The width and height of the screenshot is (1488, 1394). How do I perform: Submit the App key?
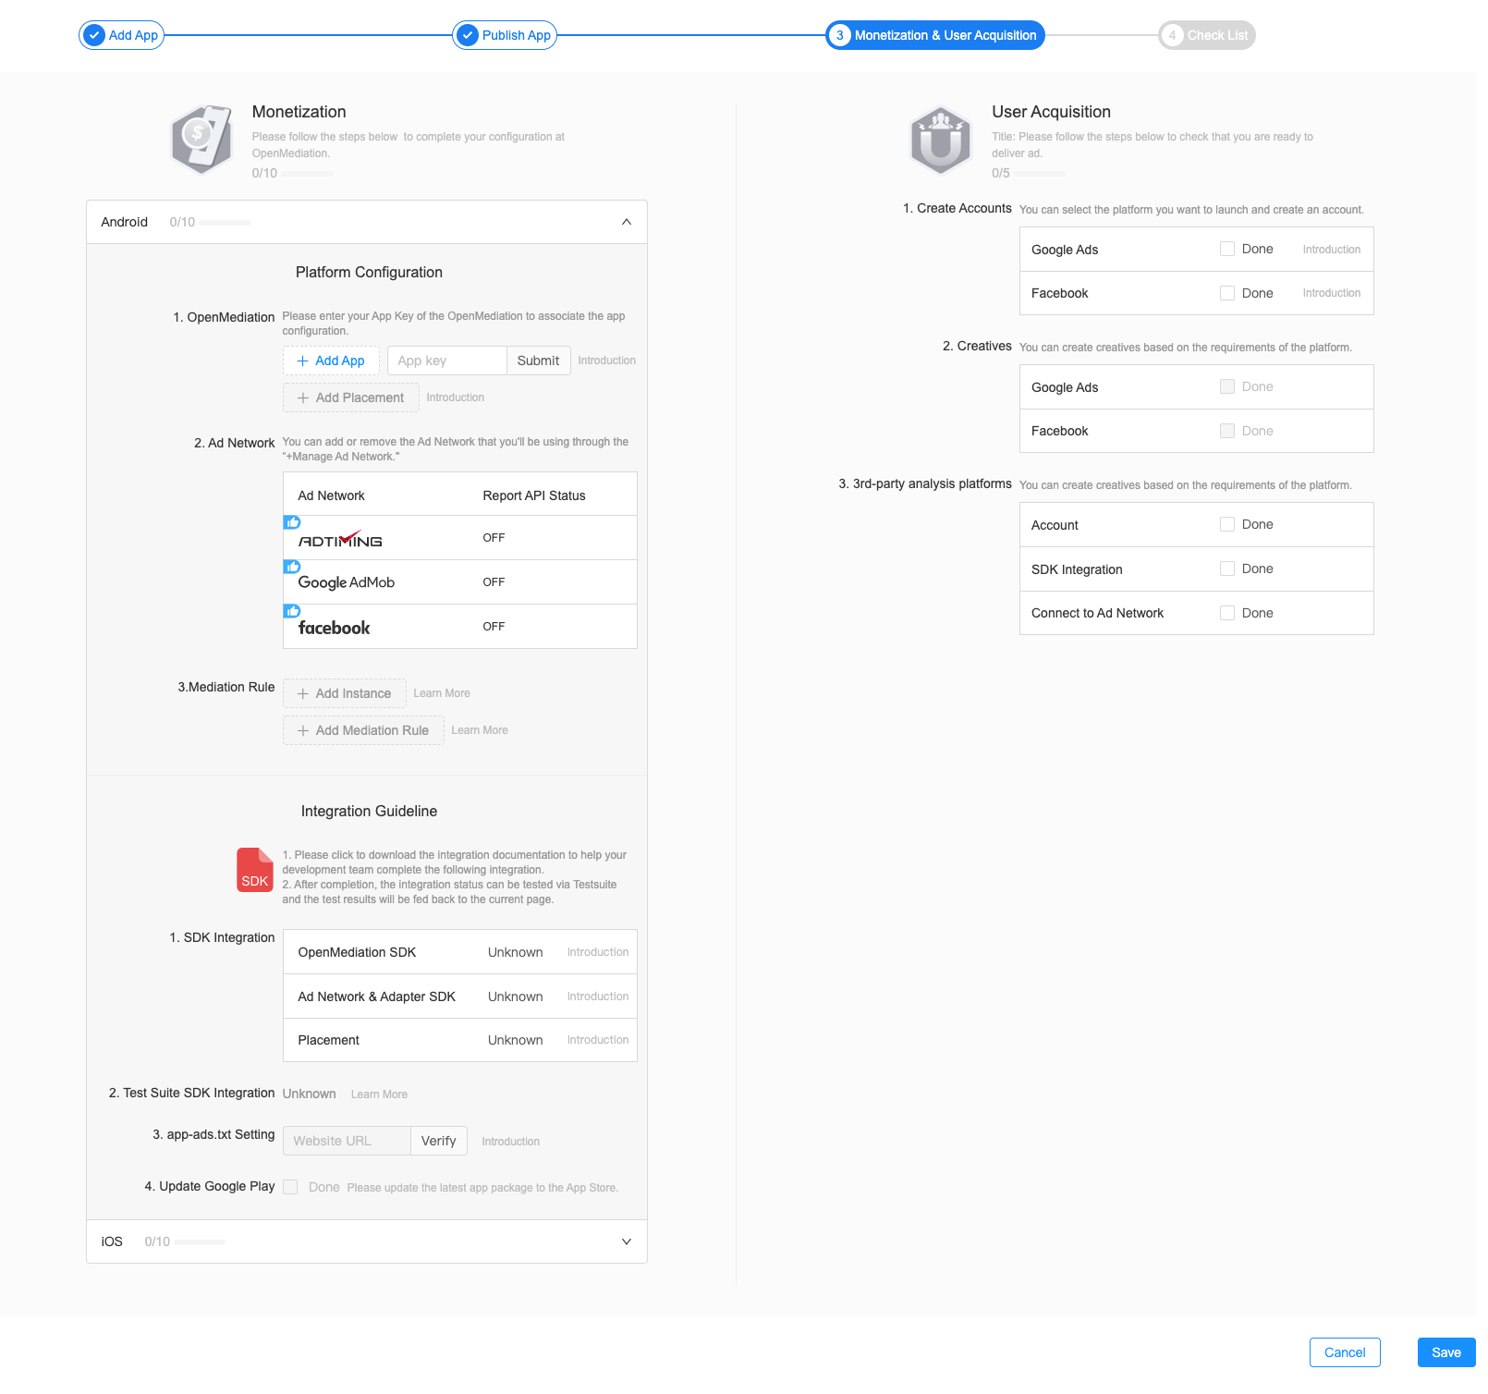coord(538,361)
